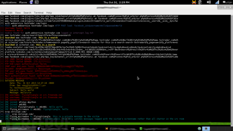This screenshot has height=131, width=233.
Task: Open the View menu
Action: [18, 12]
